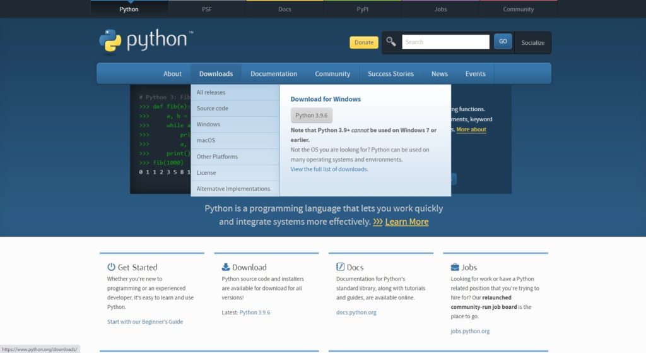Open the Socialize menu
The width and height of the screenshot is (646, 353).
click(x=532, y=42)
